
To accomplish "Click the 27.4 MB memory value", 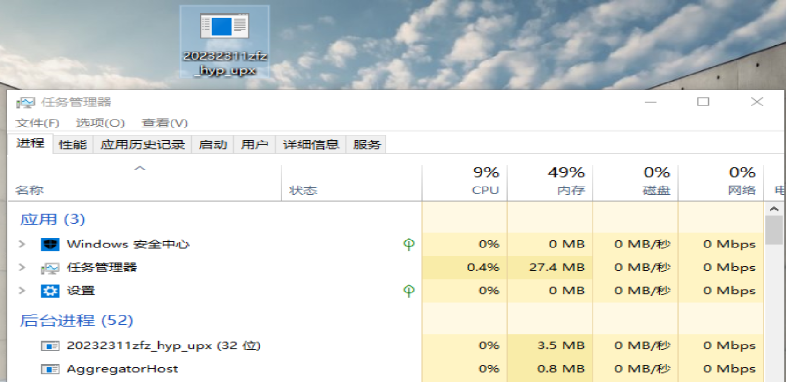I will click(x=557, y=268).
